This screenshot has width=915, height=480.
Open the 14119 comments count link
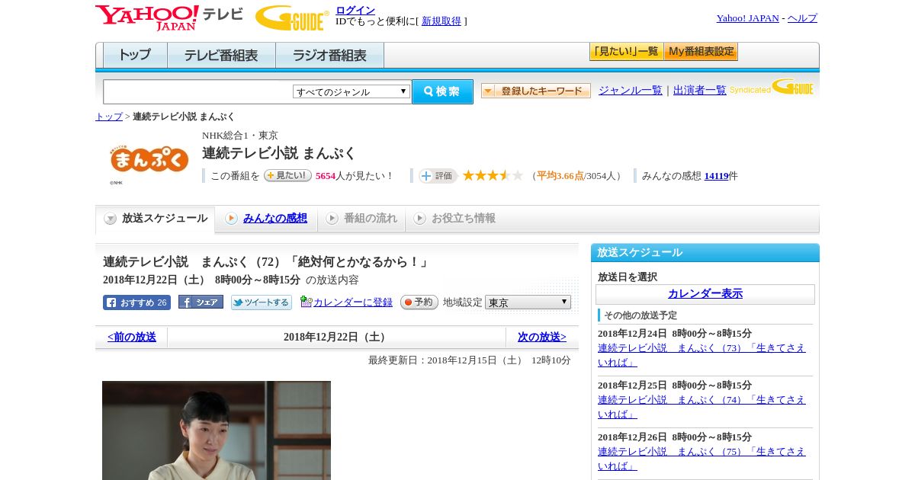point(717,176)
